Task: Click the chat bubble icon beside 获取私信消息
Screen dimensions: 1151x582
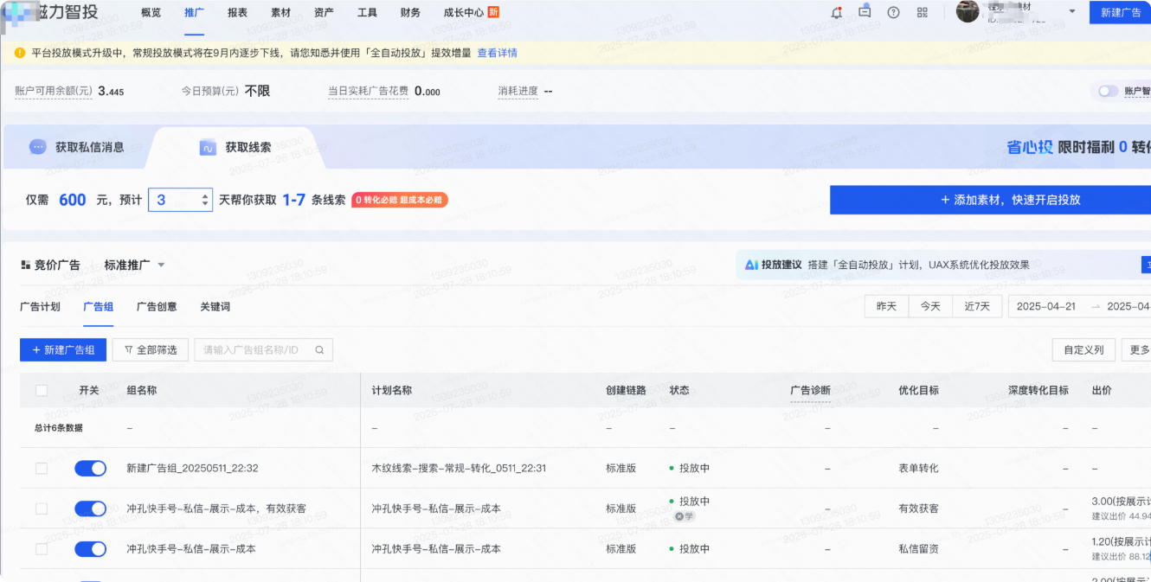Action: tap(37, 147)
